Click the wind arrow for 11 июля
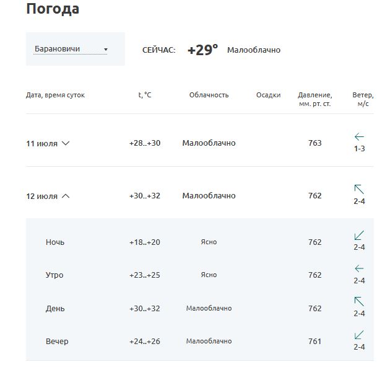 point(359,136)
